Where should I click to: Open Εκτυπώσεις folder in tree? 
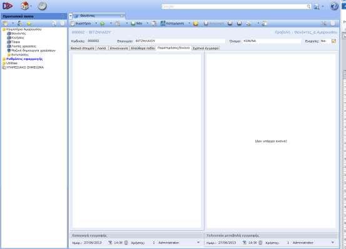pyautogui.click(x=20, y=54)
